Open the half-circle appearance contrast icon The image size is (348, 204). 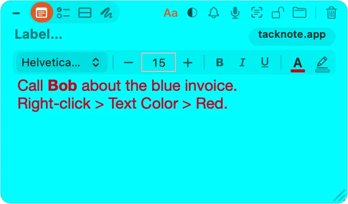tap(192, 13)
